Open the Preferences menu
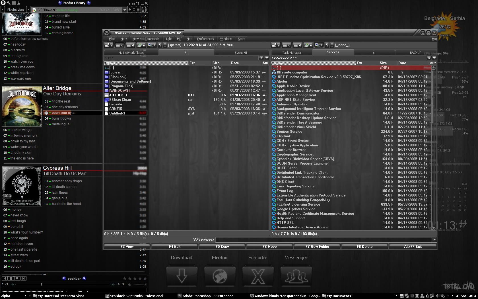The height and width of the screenshot is (299, 478). (205, 39)
